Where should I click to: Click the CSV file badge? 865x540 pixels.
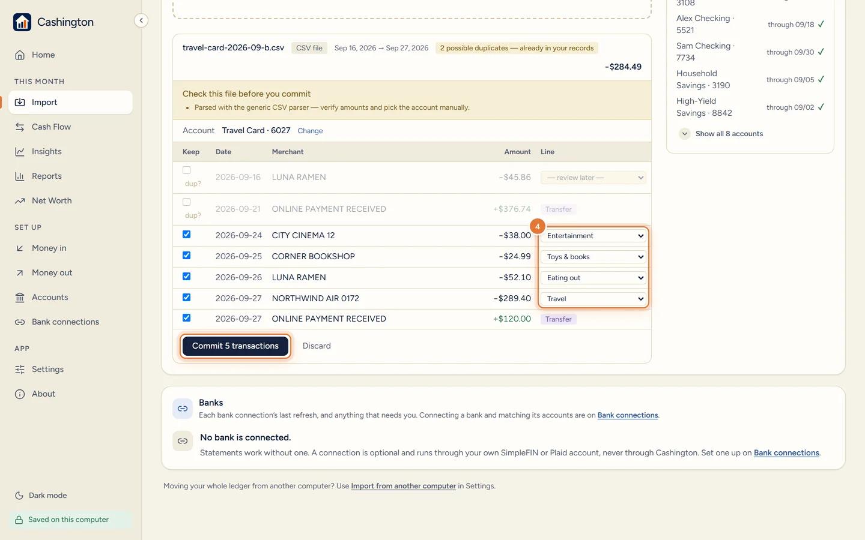309,48
